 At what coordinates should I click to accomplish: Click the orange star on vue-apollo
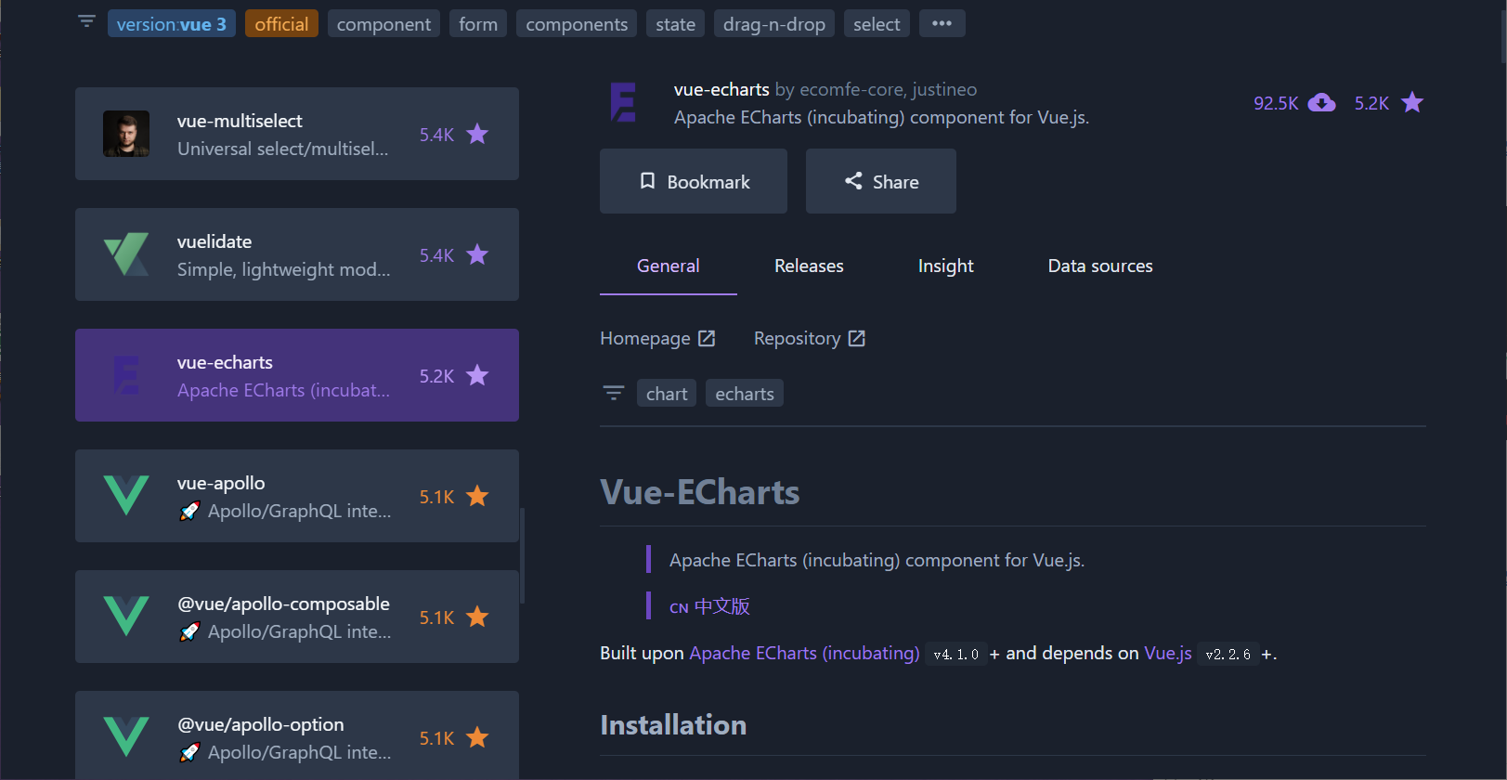[x=477, y=496]
